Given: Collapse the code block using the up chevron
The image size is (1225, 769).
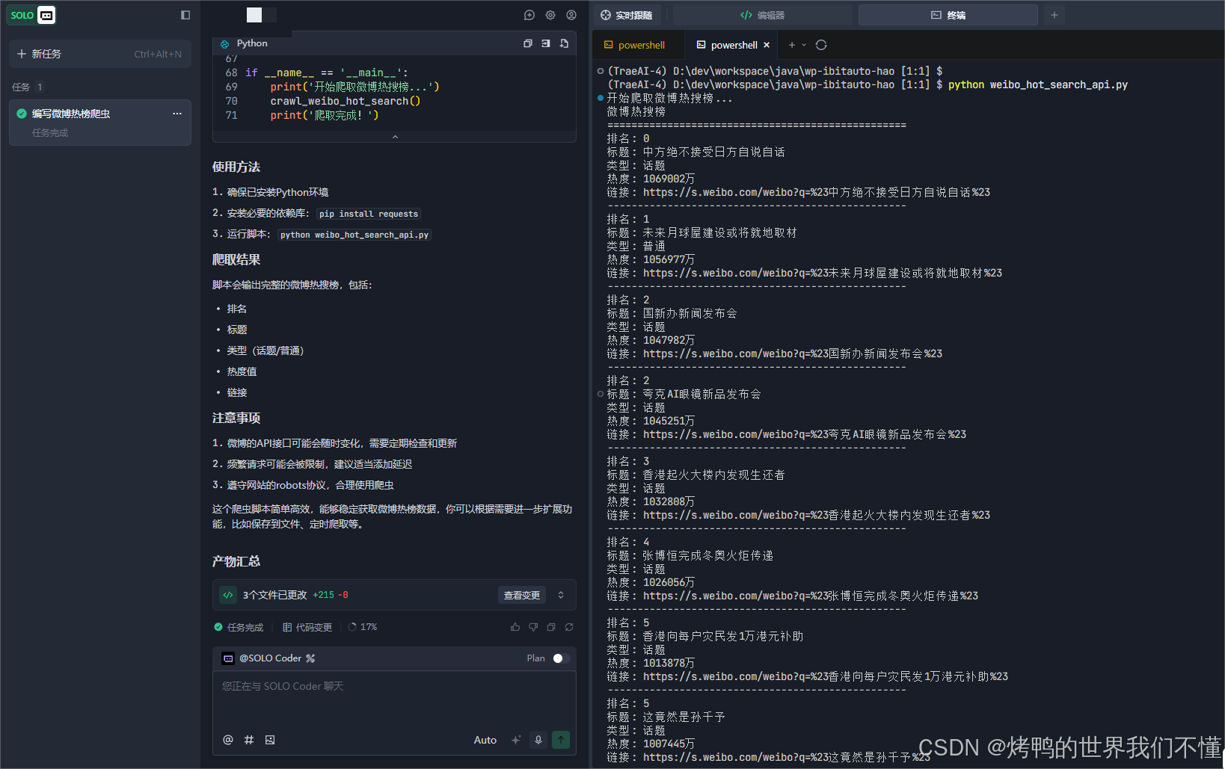Looking at the screenshot, I should point(394,137).
